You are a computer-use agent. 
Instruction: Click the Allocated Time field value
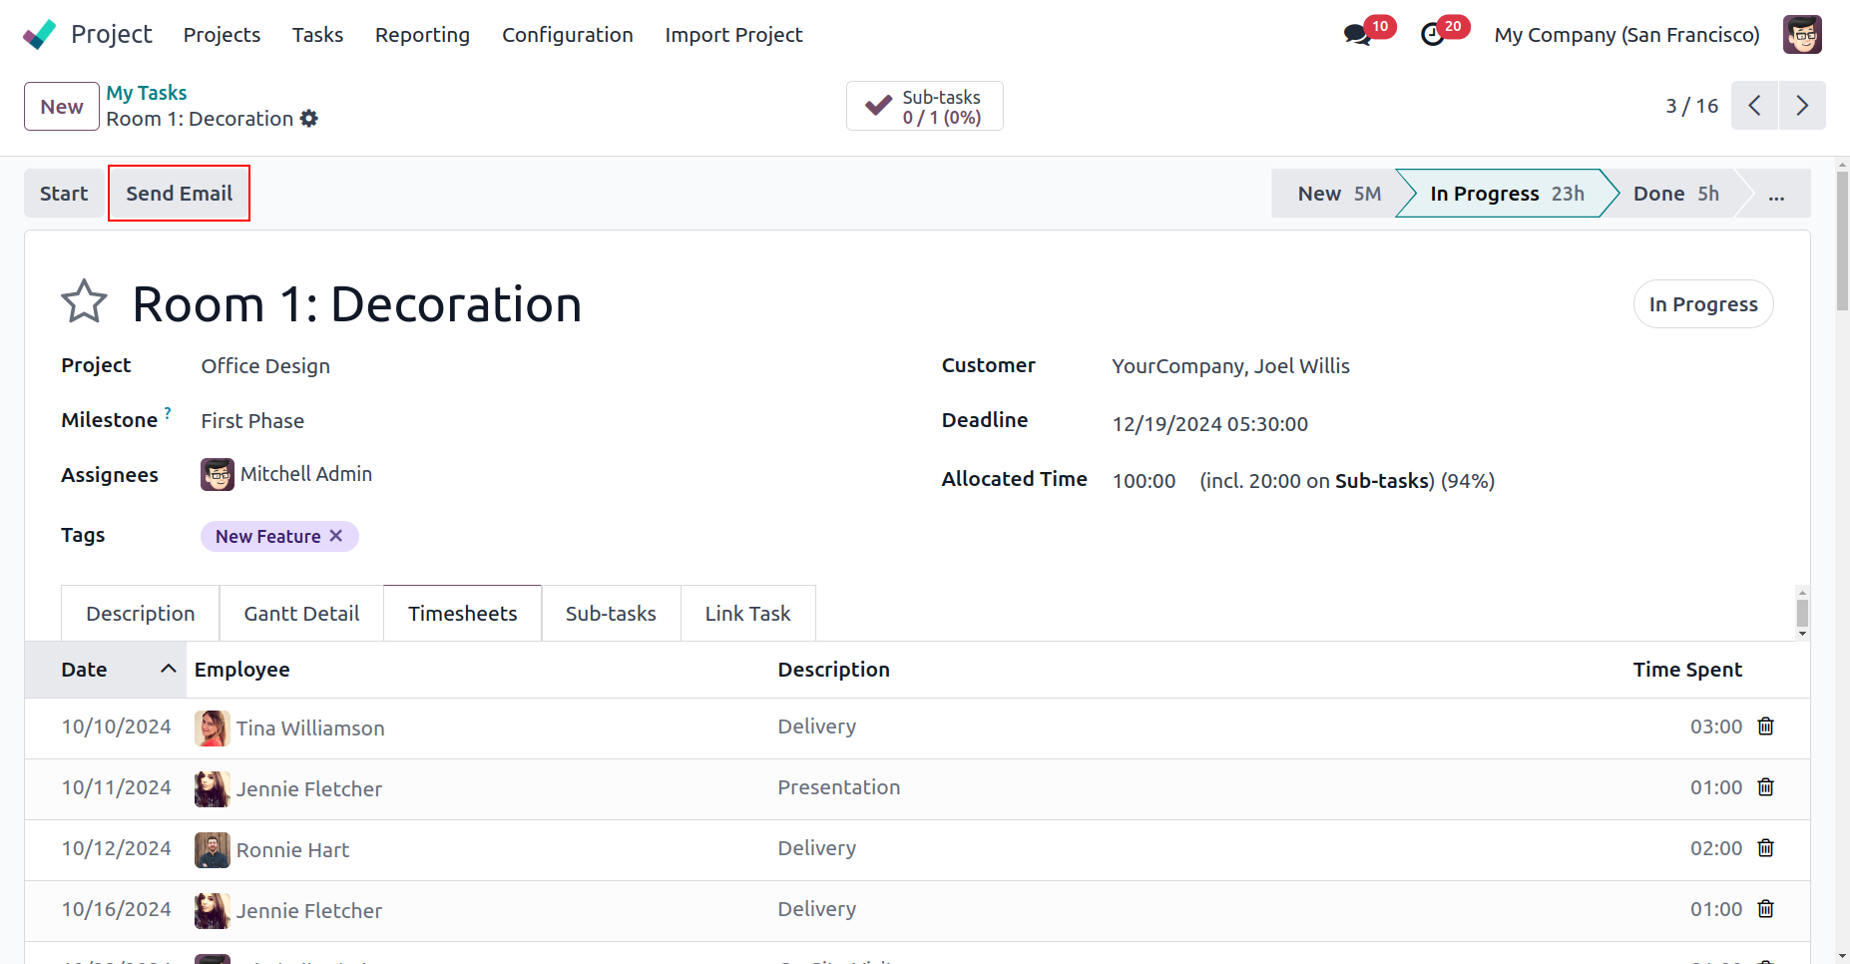click(x=1144, y=481)
